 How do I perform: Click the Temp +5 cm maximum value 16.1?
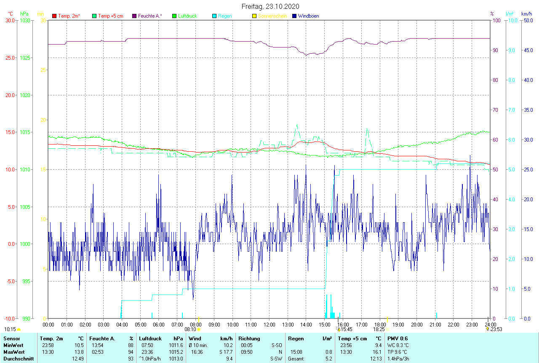point(376,352)
